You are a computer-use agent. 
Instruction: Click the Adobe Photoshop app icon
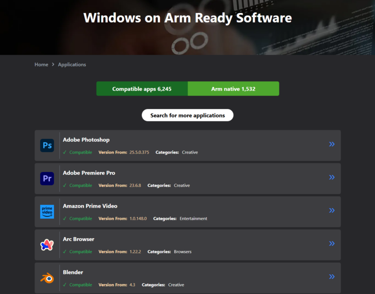47,146
